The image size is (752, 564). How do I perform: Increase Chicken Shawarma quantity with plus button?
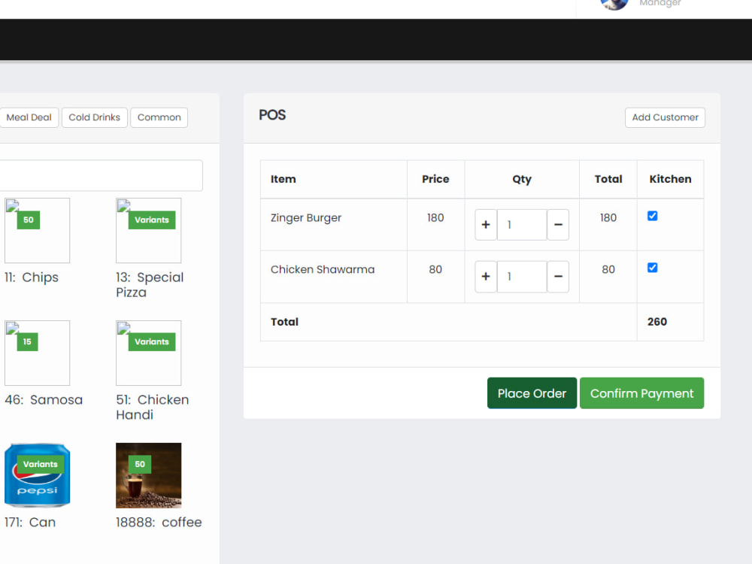485,277
